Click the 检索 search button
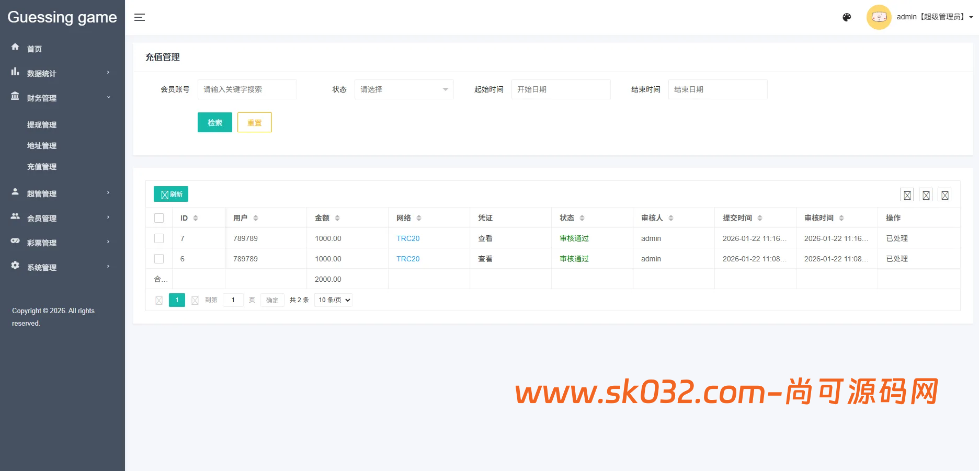 (x=214, y=122)
